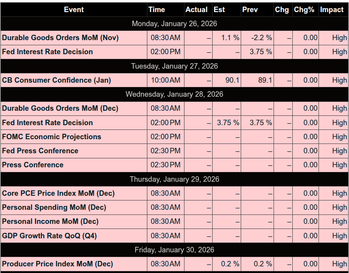This screenshot has width=349, height=273.
Task: Click the Tuesday, January 27, 2026 date row
Action: click(174, 66)
